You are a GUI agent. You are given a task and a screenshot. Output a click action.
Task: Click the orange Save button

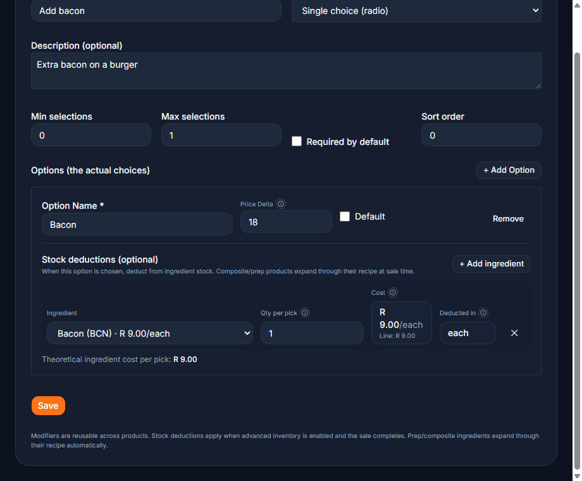[x=48, y=406]
